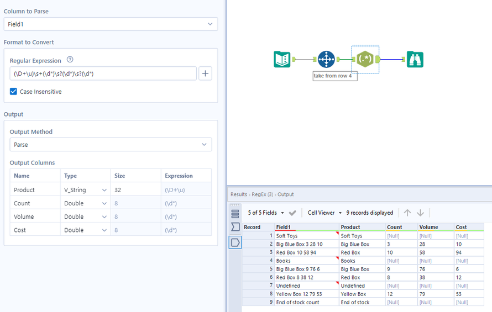
Task: Select the blue Select Records tool
Action: click(326, 59)
